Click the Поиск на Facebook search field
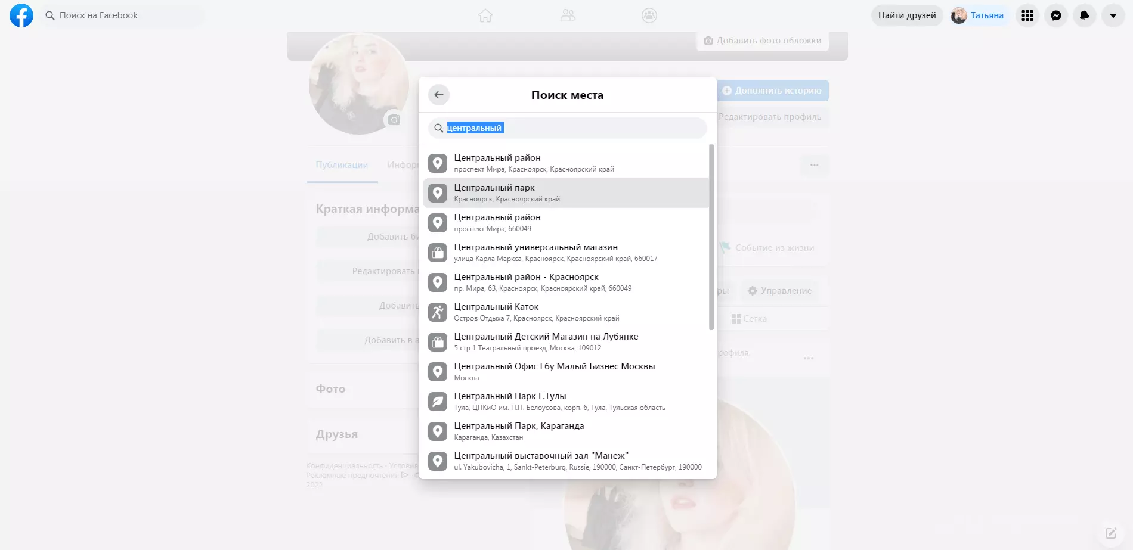Image resolution: width=1133 pixels, height=550 pixels. pyautogui.click(x=122, y=15)
